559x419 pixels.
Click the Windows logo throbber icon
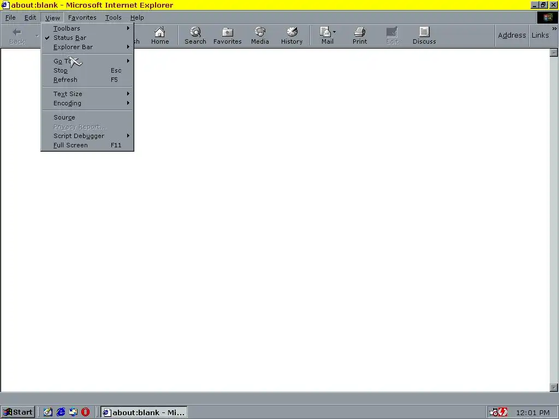(x=548, y=17)
